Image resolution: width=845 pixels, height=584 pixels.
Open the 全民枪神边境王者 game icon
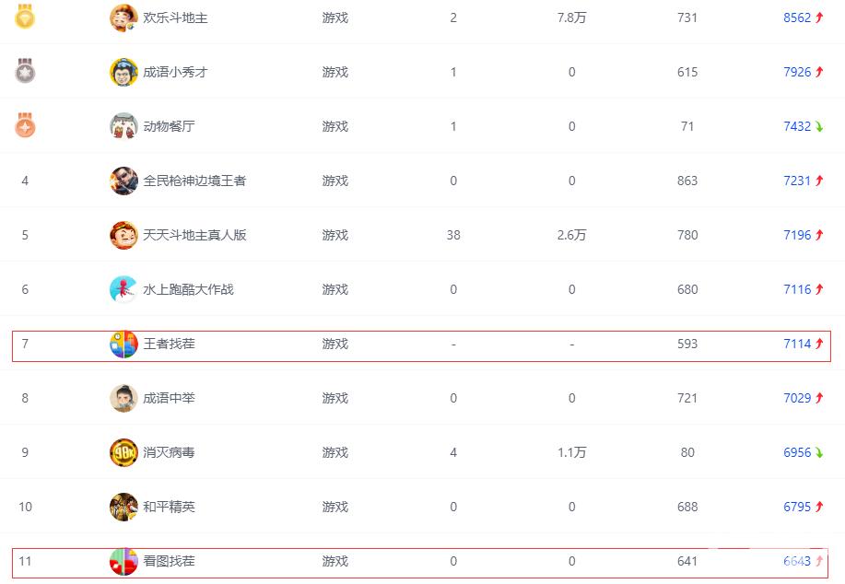(123, 181)
